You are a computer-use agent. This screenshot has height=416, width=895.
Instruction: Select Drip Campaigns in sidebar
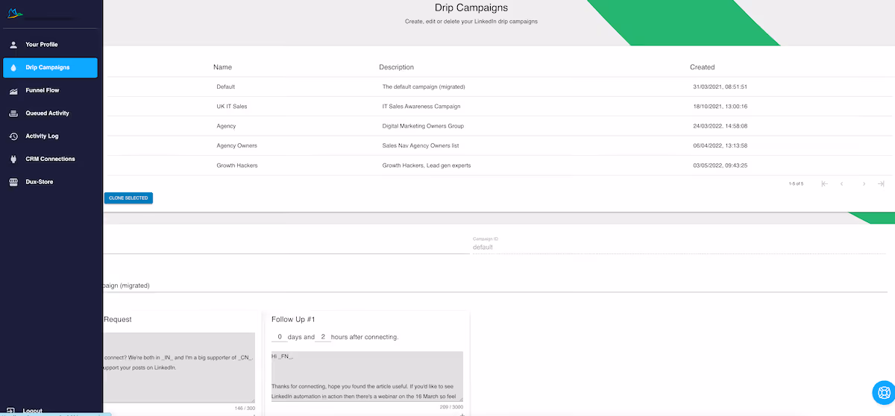click(x=50, y=68)
